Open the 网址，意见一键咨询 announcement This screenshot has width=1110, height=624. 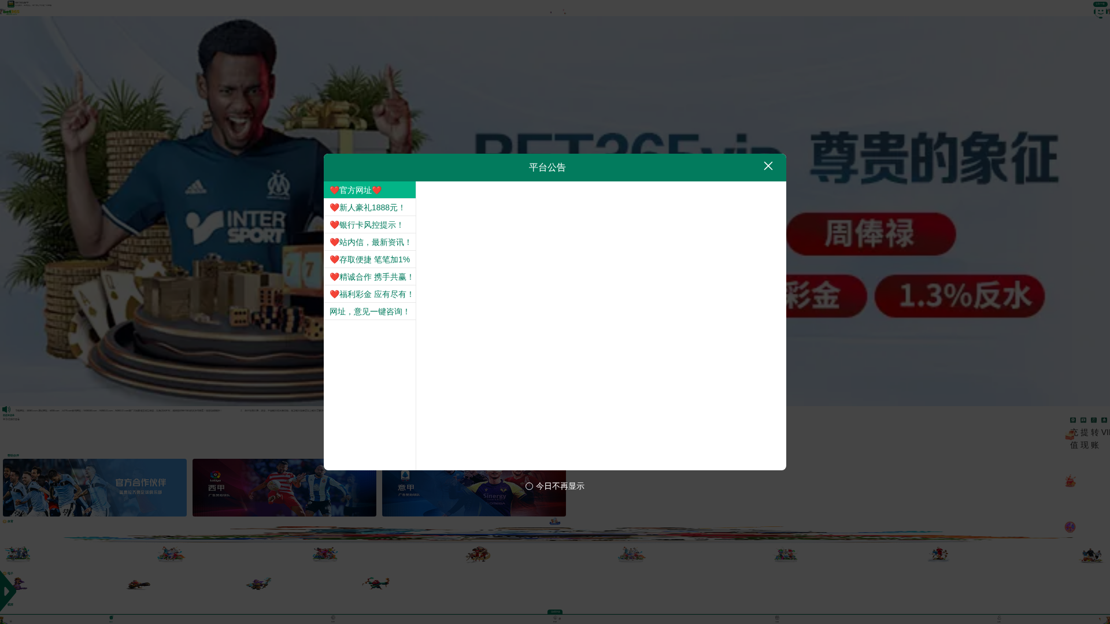(369, 311)
